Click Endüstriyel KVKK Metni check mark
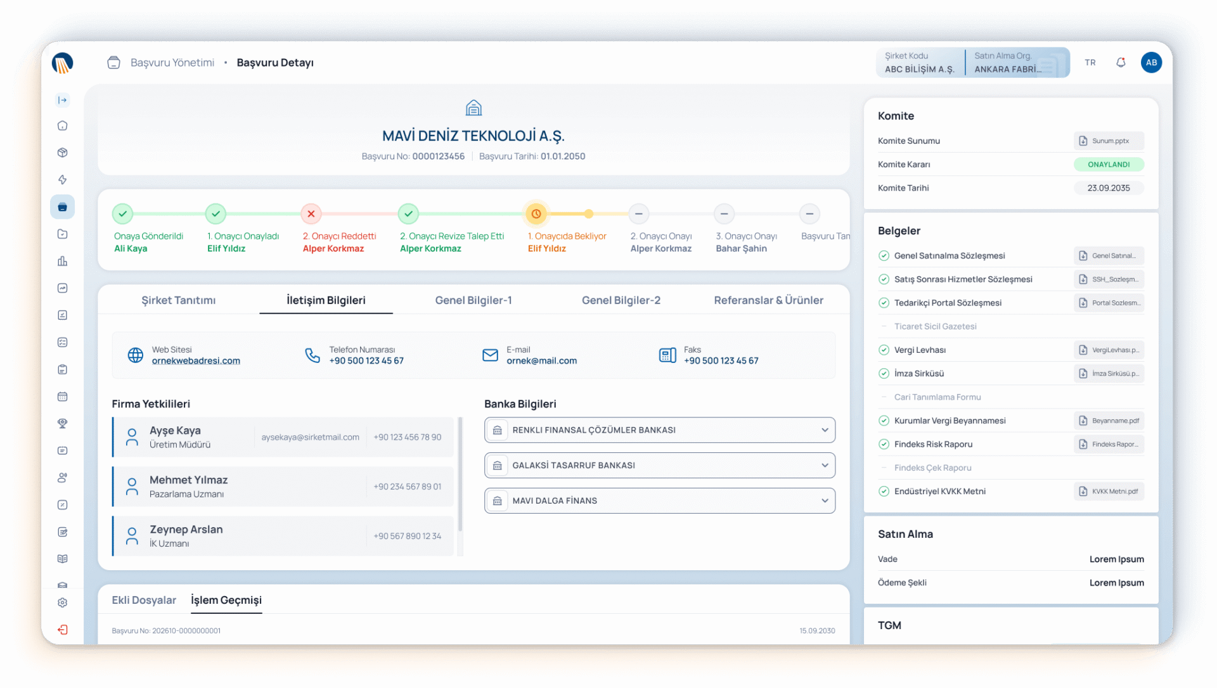The height and width of the screenshot is (688, 1217). tap(884, 491)
